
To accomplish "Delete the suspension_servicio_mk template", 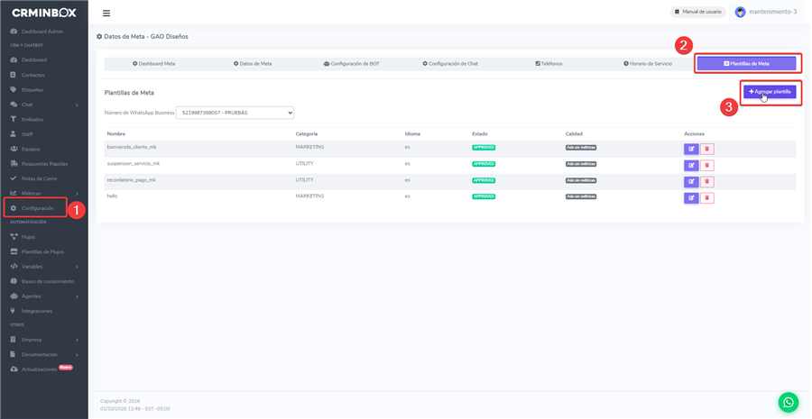I will (x=706, y=166).
